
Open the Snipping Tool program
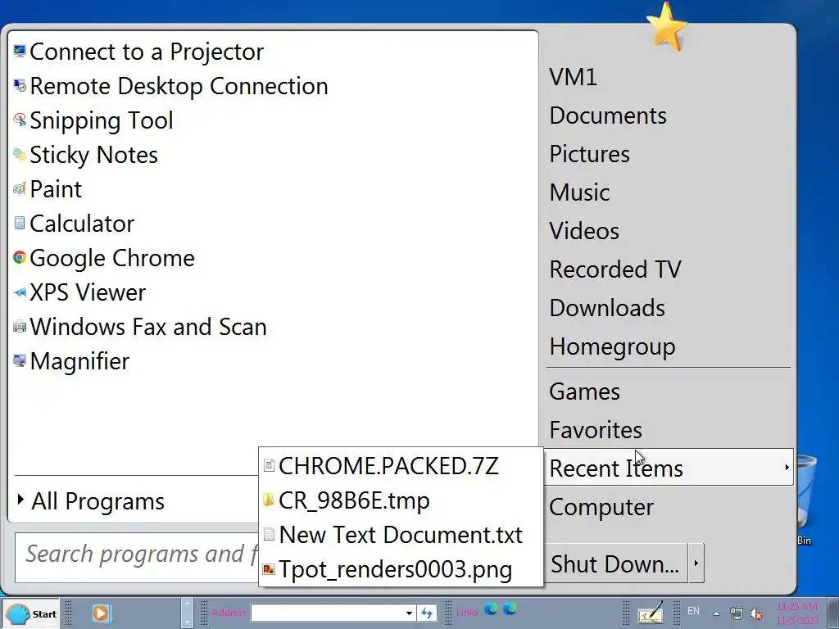click(93, 120)
